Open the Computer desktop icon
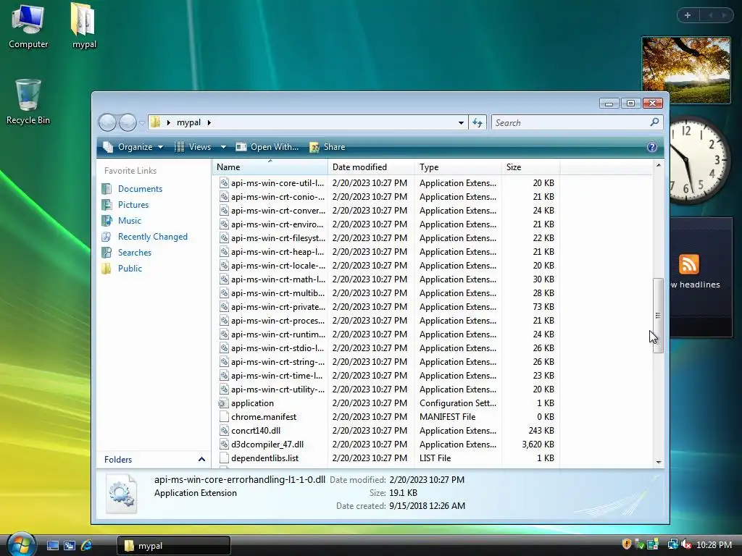This screenshot has width=742, height=556. pos(28,25)
